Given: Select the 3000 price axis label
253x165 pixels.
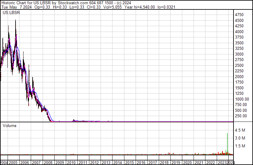Looking at the screenshot, I should point(239,54).
